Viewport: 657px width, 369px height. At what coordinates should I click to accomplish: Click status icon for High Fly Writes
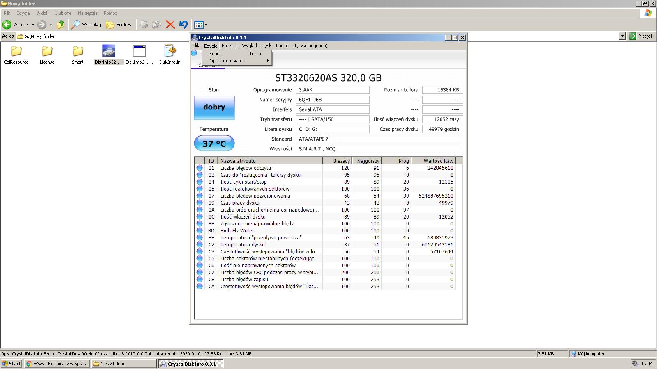point(200,230)
